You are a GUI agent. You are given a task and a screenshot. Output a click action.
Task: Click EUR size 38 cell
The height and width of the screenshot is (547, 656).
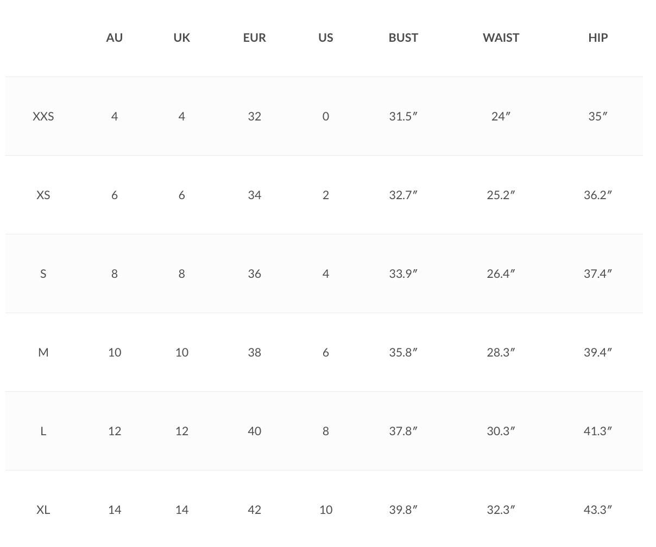coord(254,352)
